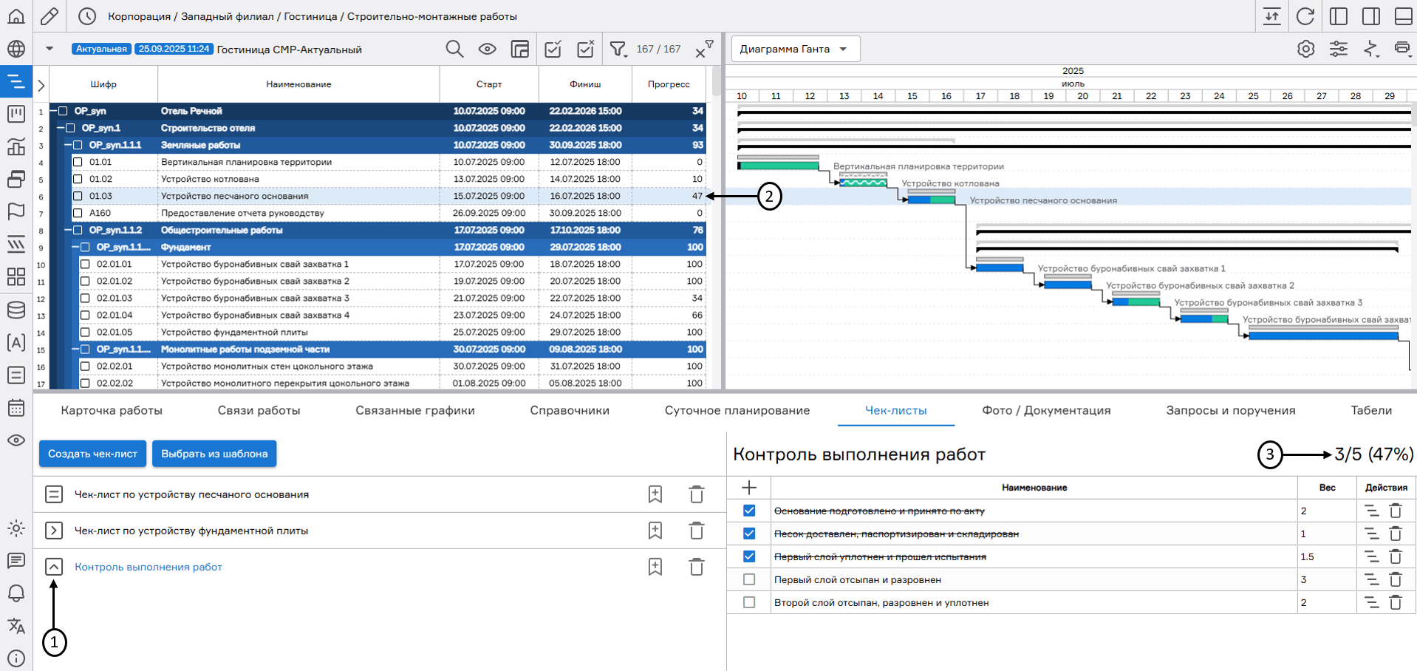Add new checklist item with plus icon
The height and width of the screenshot is (671, 1417).
click(748, 488)
